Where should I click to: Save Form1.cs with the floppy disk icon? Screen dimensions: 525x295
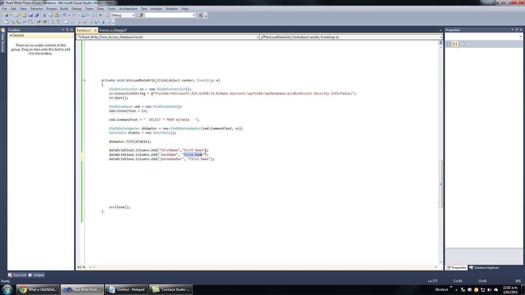31,15
